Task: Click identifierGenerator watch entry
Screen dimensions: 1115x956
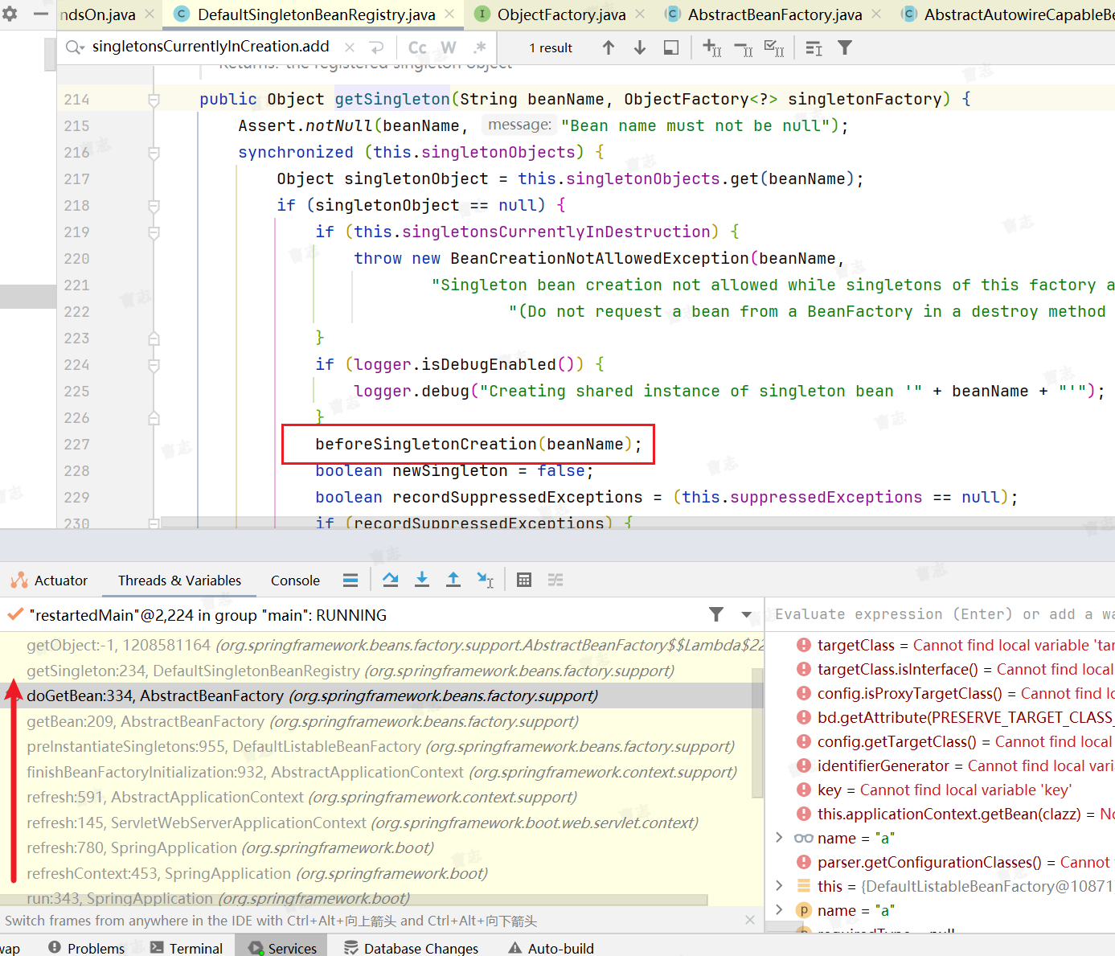Action: 954,765
